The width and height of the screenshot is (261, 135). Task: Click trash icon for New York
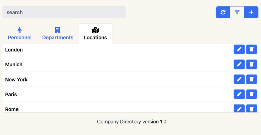(x=252, y=79)
